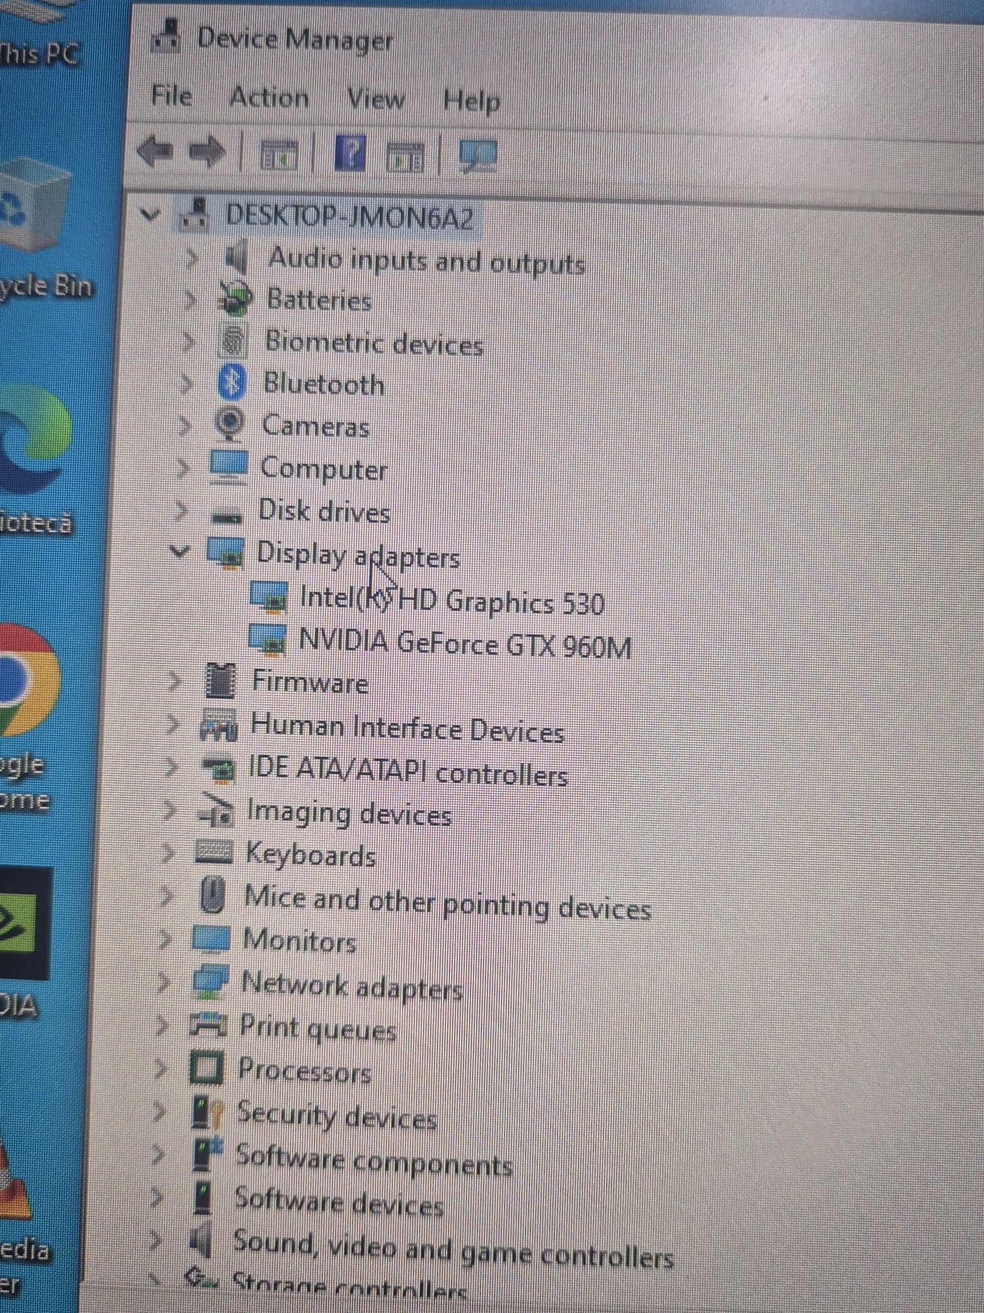
Task: Select Sound, video and game controllers label
Action: tap(453, 1250)
